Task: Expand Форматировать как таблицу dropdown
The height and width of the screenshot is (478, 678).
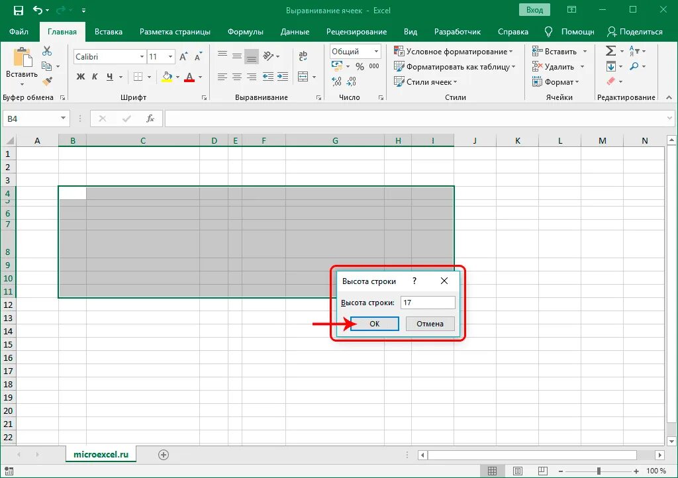Action: [455, 67]
